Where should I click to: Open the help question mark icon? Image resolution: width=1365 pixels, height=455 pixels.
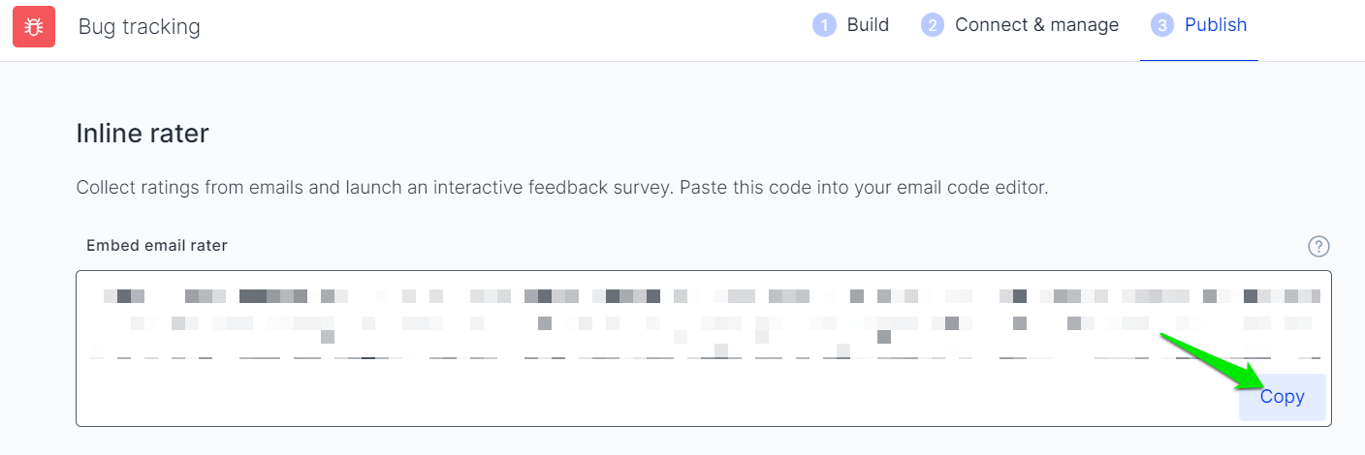[x=1318, y=246]
